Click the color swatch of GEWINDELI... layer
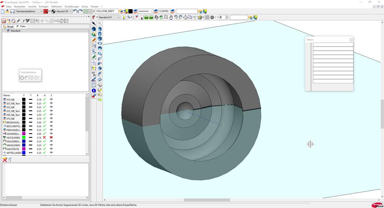The height and width of the screenshot is (208, 384). click(x=24, y=133)
